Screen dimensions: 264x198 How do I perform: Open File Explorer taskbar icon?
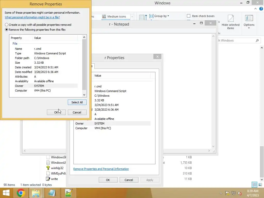coord(36,193)
